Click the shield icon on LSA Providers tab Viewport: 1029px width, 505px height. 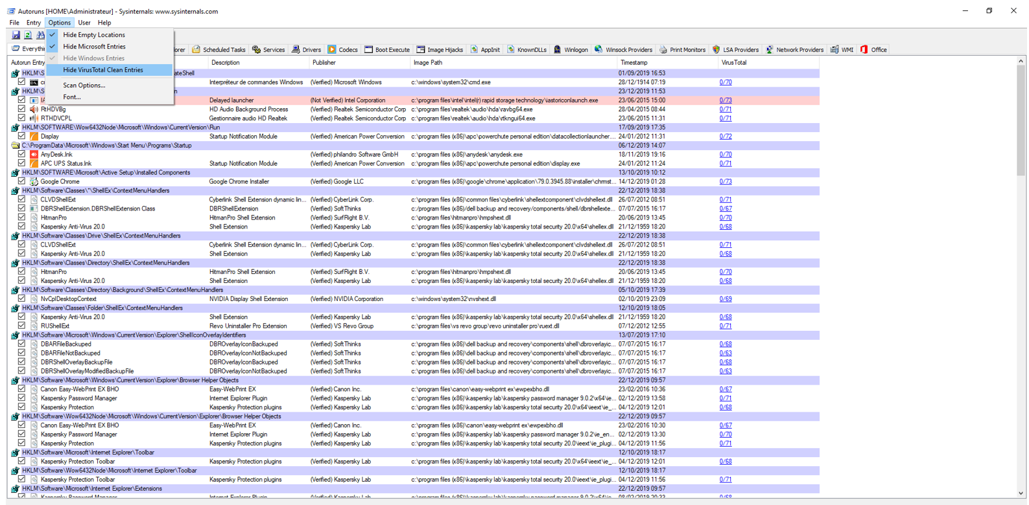coord(716,49)
